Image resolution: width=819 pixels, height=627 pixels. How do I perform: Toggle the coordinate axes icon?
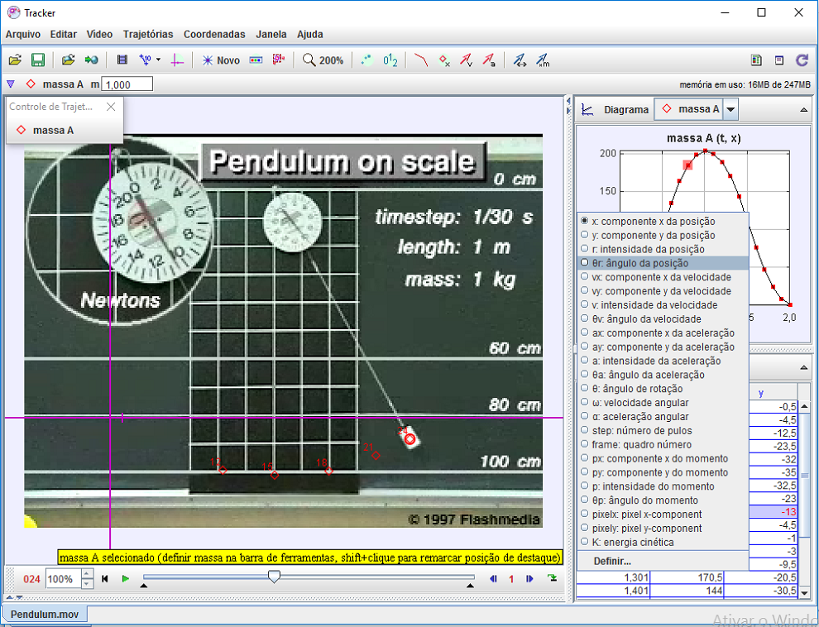(x=177, y=60)
